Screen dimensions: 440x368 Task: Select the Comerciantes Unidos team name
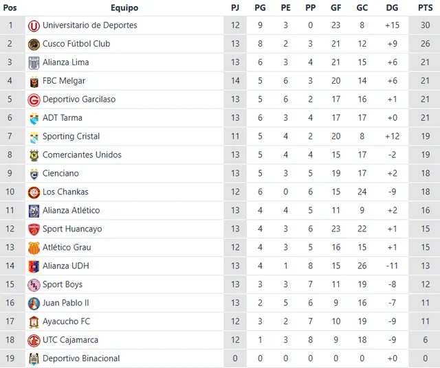pyautogui.click(x=82, y=155)
